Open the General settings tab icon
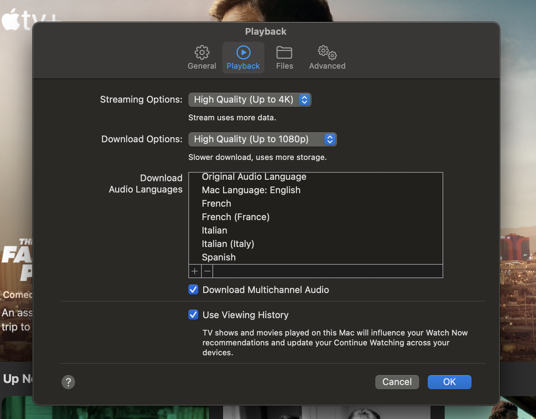 point(201,52)
